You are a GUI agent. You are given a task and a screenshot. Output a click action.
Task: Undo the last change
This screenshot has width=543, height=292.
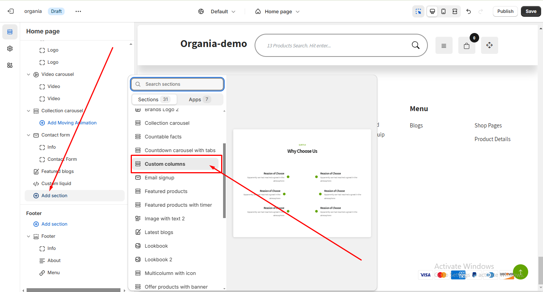pos(469,11)
